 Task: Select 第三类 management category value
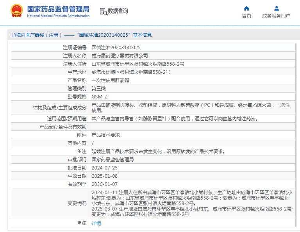98,89
